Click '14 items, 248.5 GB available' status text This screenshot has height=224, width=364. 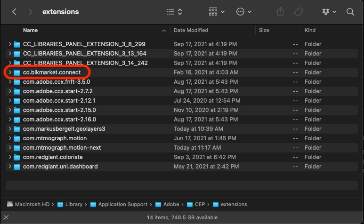[x=182, y=217]
